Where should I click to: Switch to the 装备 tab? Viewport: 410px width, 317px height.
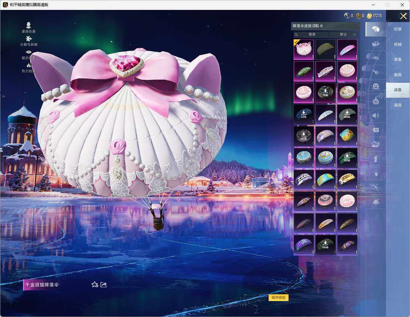[398, 59]
